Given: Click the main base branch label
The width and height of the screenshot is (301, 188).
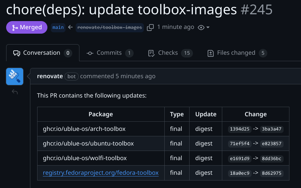Looking at the screenshot, I should click(x=58, y=28).
